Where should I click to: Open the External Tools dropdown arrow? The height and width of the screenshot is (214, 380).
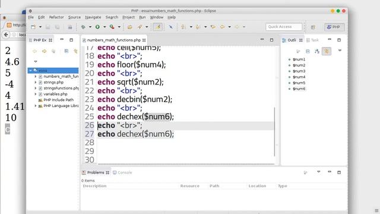119,27
